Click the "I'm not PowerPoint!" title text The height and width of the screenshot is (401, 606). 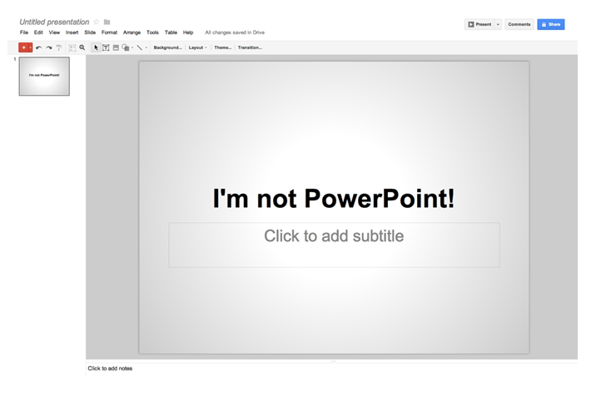click(x=334, y=199)
